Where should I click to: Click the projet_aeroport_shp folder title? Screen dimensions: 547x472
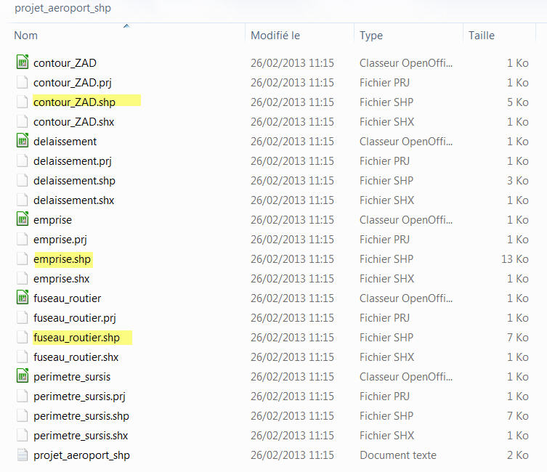(62, 8)
